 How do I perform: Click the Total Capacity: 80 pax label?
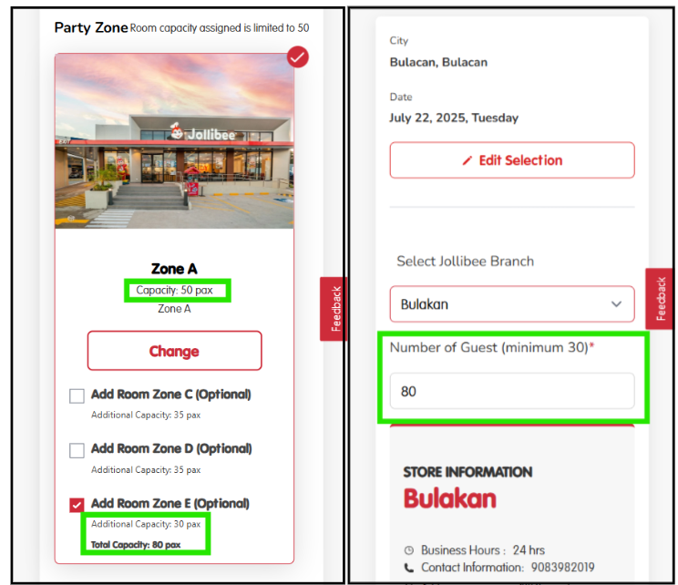click(x=136, y=545)
